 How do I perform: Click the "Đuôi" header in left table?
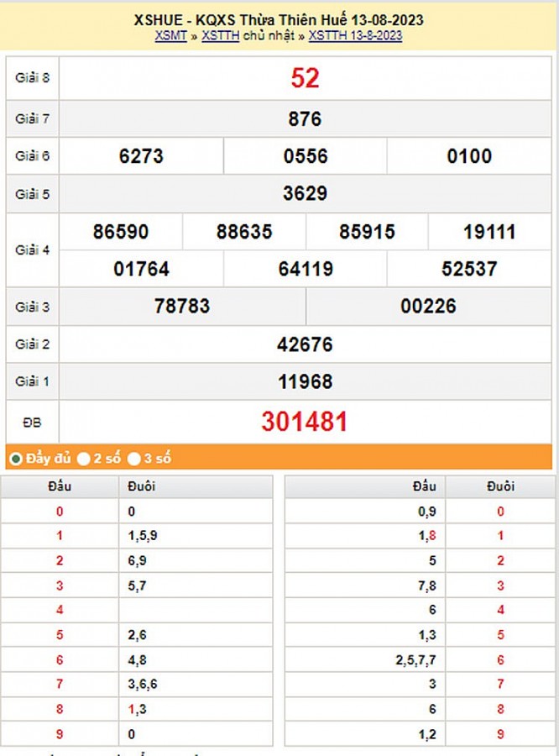pos(142,486)
